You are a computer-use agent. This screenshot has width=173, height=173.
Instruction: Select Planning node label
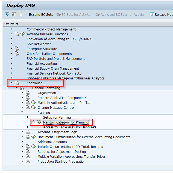44,113
